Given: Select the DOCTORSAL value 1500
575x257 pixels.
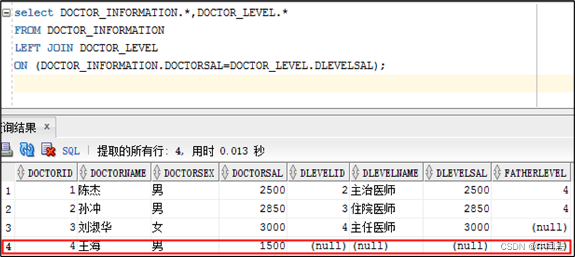Looking at the screenshot, I should (x=253, y=246).
